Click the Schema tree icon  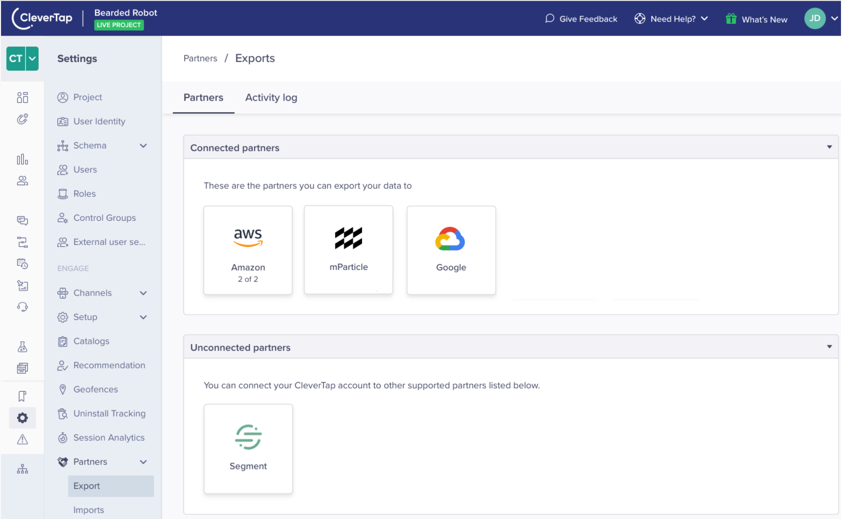[x=63, y=146]
